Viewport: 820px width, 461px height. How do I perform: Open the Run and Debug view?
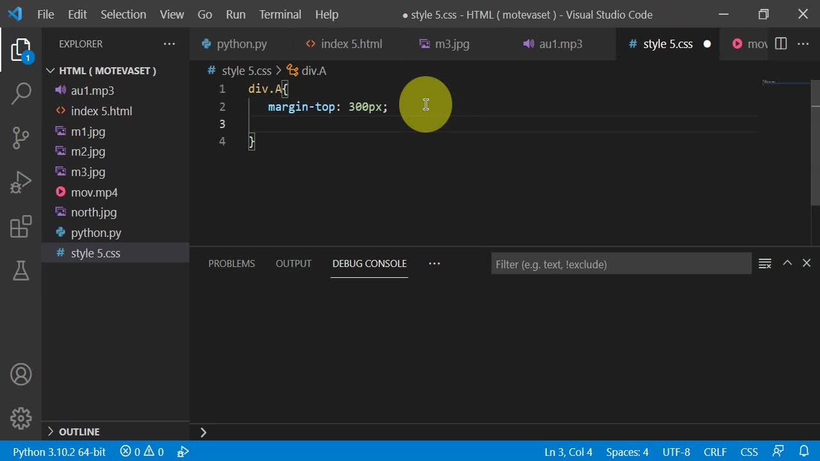click(21, 182)
